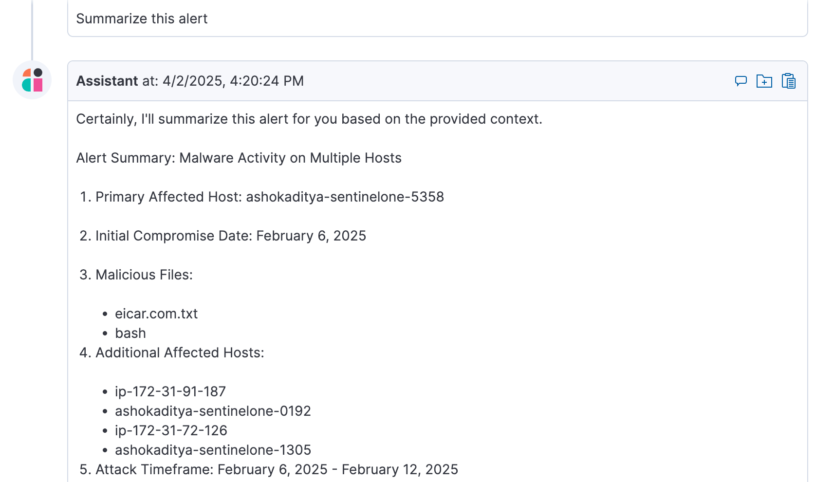Click the primary host ashokaditya-sentinelone-5358
The image size is (815, 482).
(345, 197)
